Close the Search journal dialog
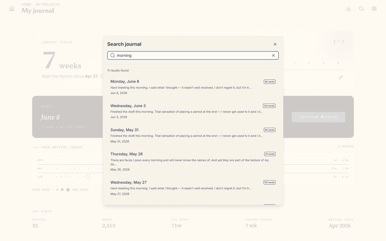Screen dimensions: 386x241 tap(275, 44)
